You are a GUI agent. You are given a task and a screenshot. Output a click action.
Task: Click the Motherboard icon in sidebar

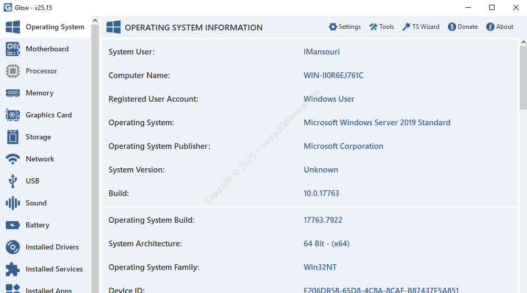point(13,49)
